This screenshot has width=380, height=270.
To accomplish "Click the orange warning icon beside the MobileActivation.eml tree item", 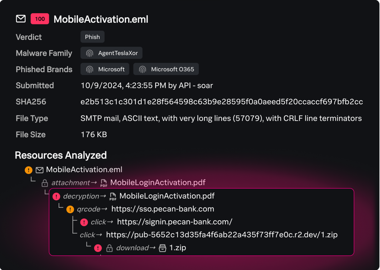I will click(29, 170).
